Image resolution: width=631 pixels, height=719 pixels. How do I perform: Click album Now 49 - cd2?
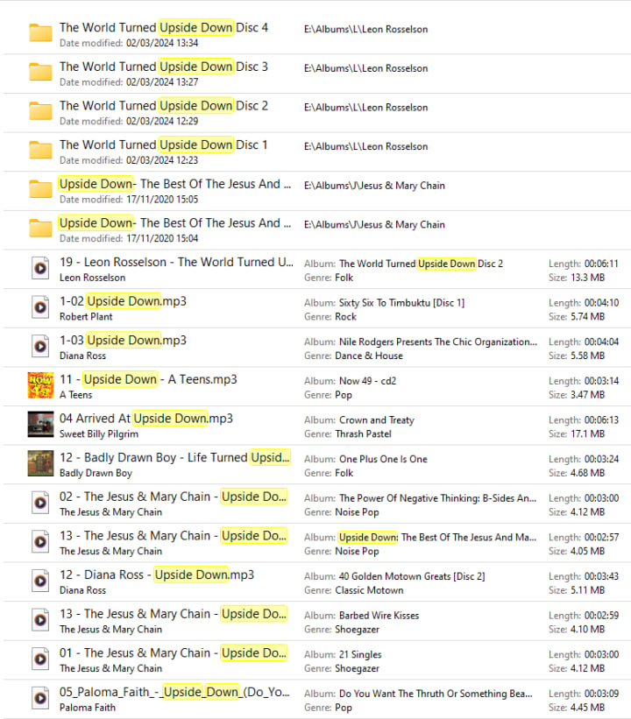click(367, 381)
